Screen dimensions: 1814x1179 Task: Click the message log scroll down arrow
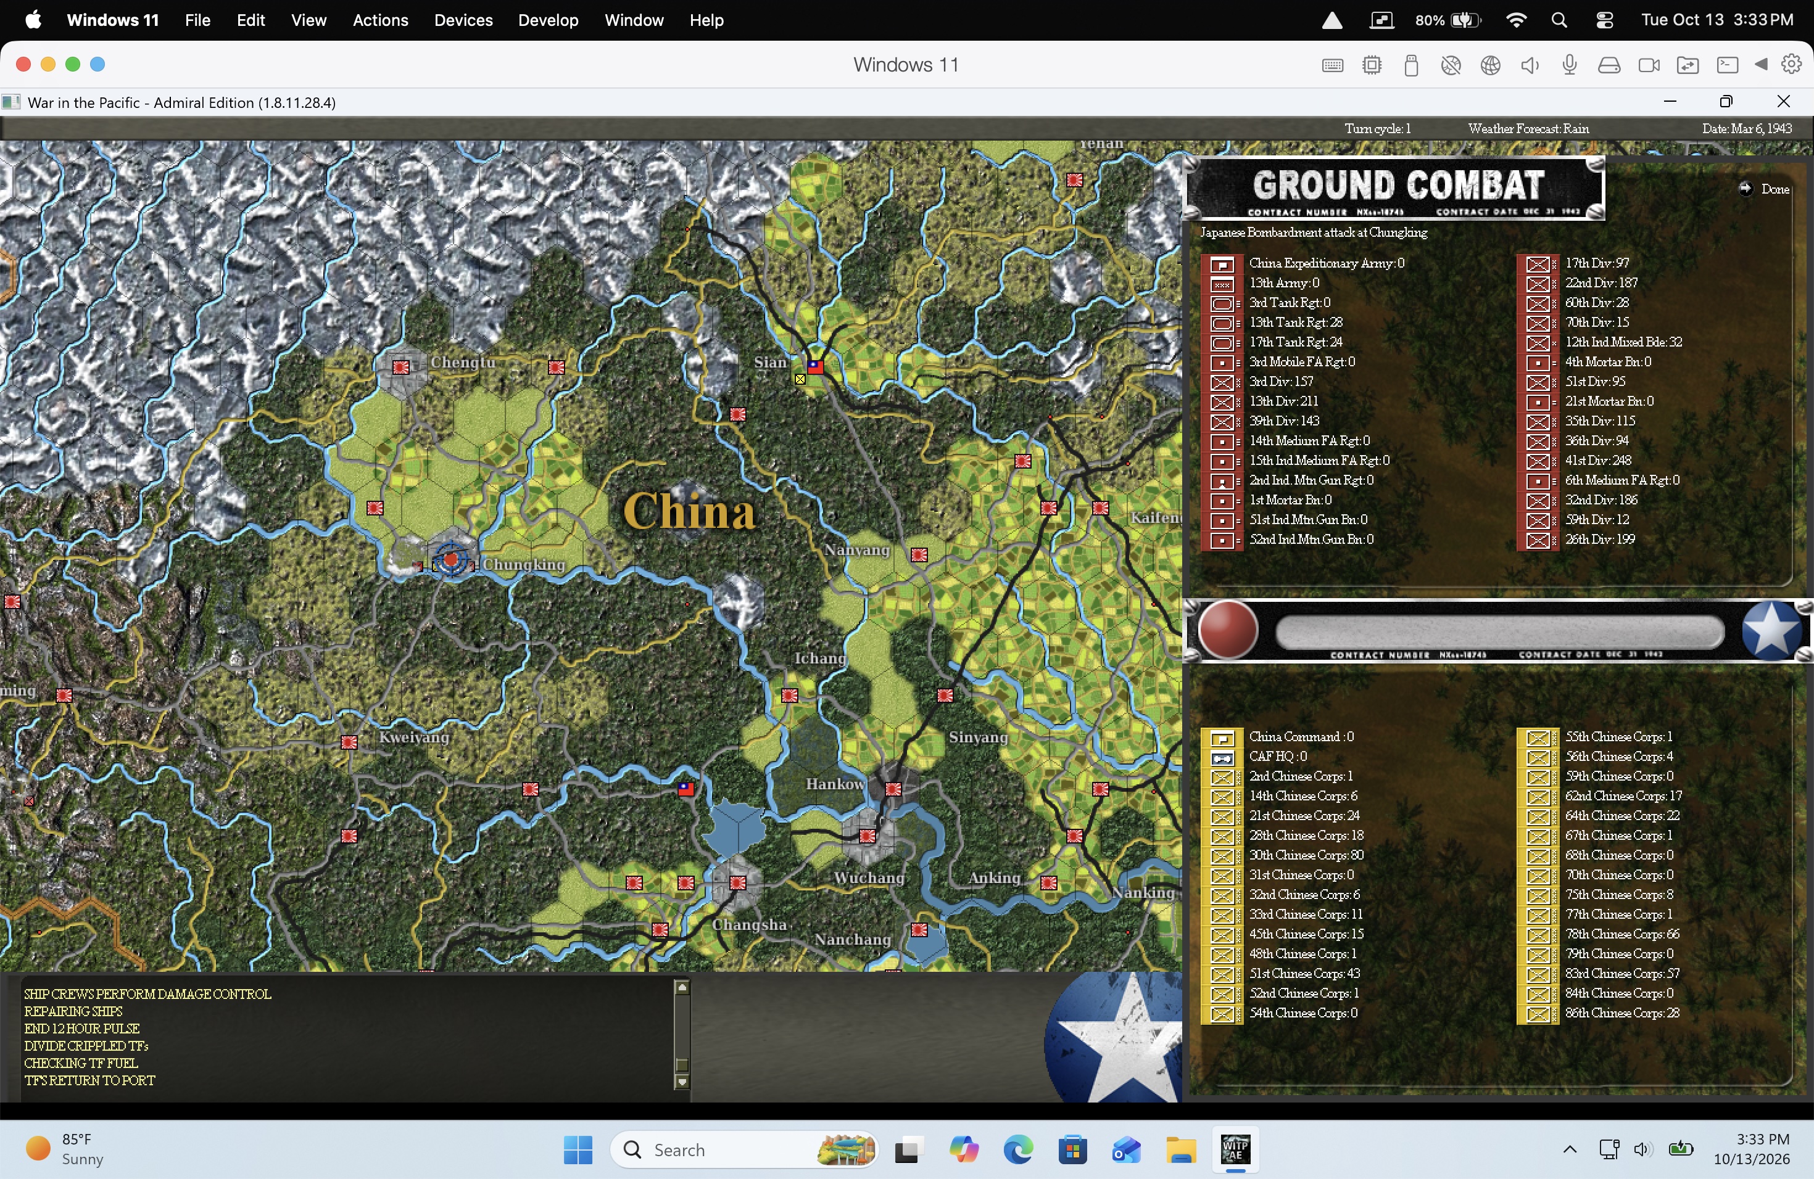point(682,1082)
